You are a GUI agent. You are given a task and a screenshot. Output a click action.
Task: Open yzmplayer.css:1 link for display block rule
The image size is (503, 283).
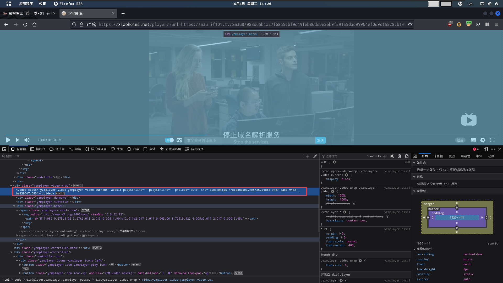coord(397,171)
